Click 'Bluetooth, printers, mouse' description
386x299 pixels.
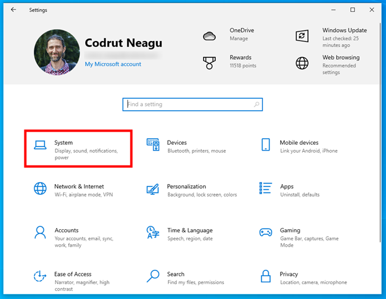tap(197, 151)
